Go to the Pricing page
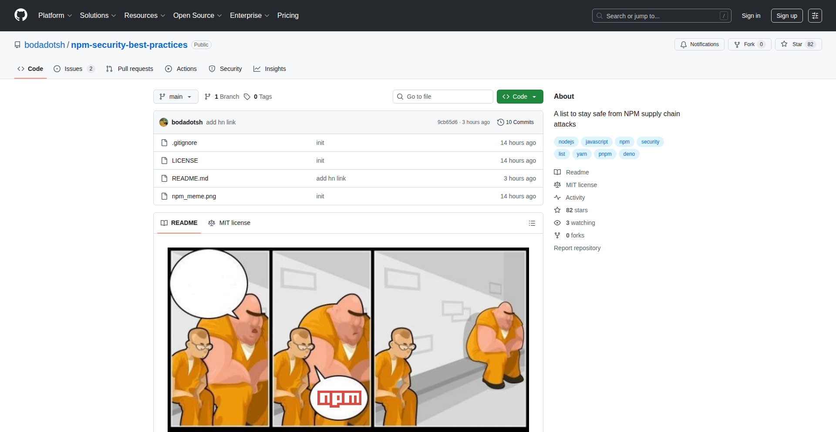Viewport: 836px width, 432px height. [288, 16]
